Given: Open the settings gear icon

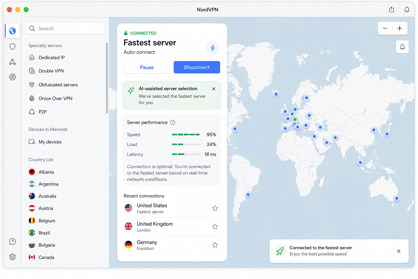Looking at the screenshot, I should [13, 257].
